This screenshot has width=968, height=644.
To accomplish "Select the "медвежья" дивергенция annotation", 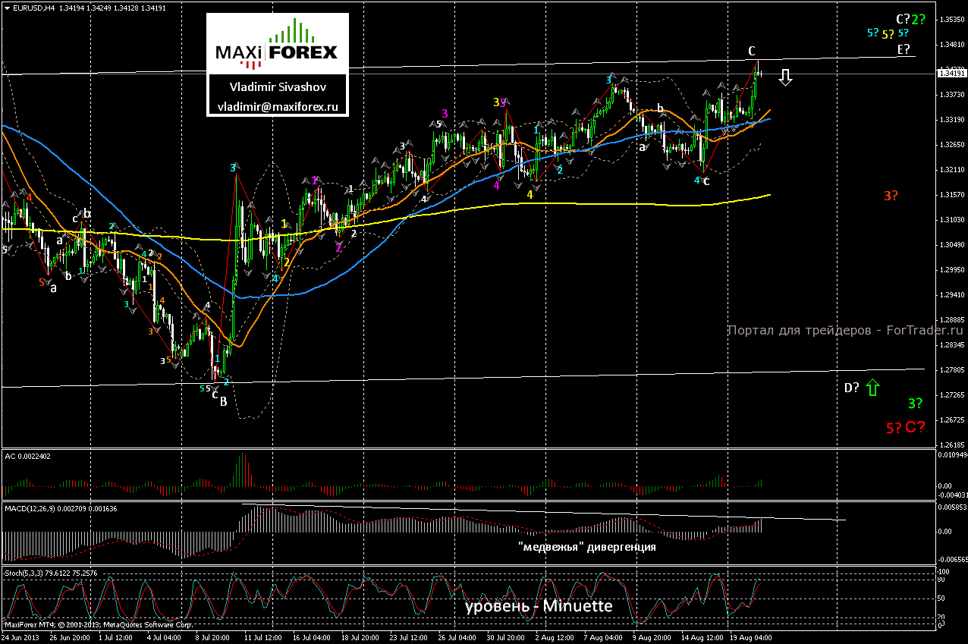I will point(586,546).
